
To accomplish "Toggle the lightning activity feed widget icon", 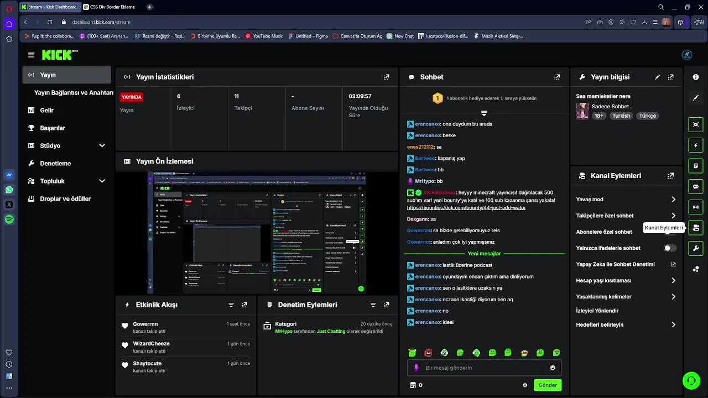I will click(x=696, y=145).
